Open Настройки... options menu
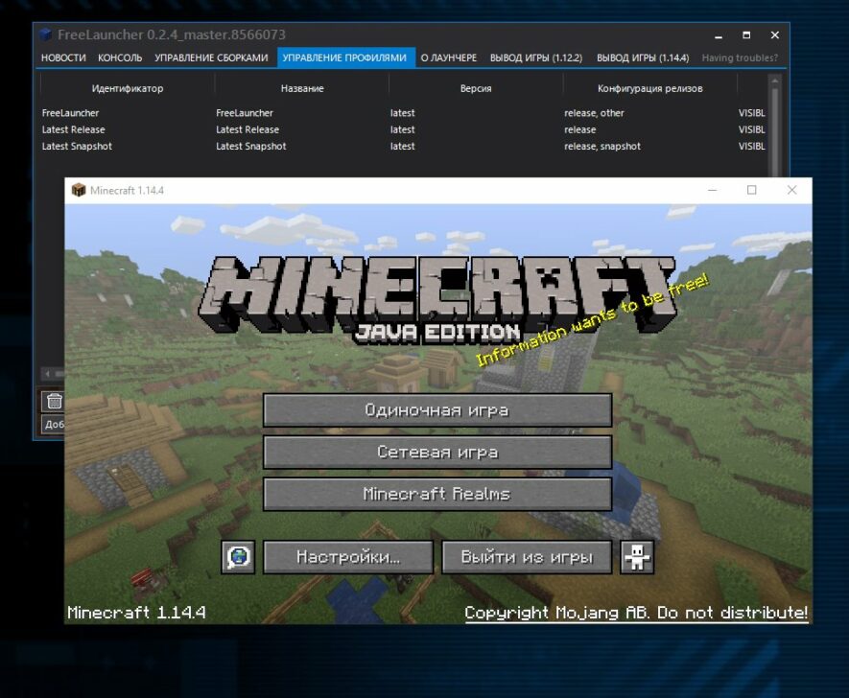This screenshot has height=698, width=849. pyautogui.click(x=347, y=557)
